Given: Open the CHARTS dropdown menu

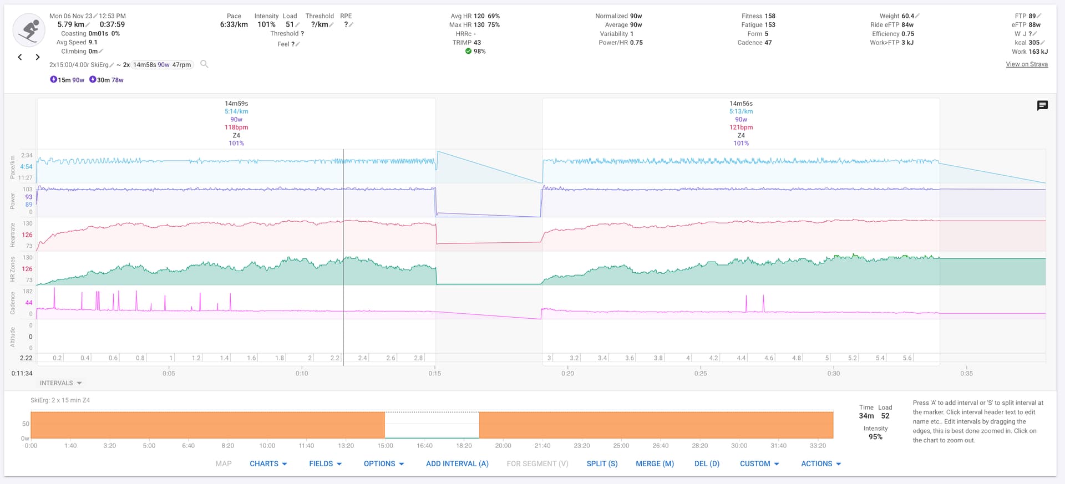Looking at the screenshot, I should (x=268, y=463).
